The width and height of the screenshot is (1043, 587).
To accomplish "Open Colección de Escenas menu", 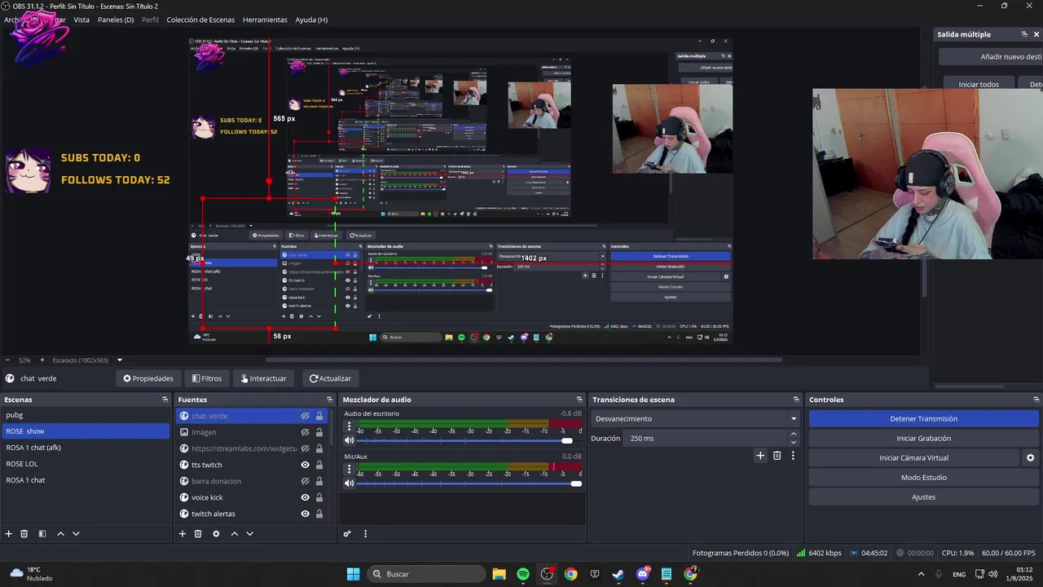I will click(200, 20).
